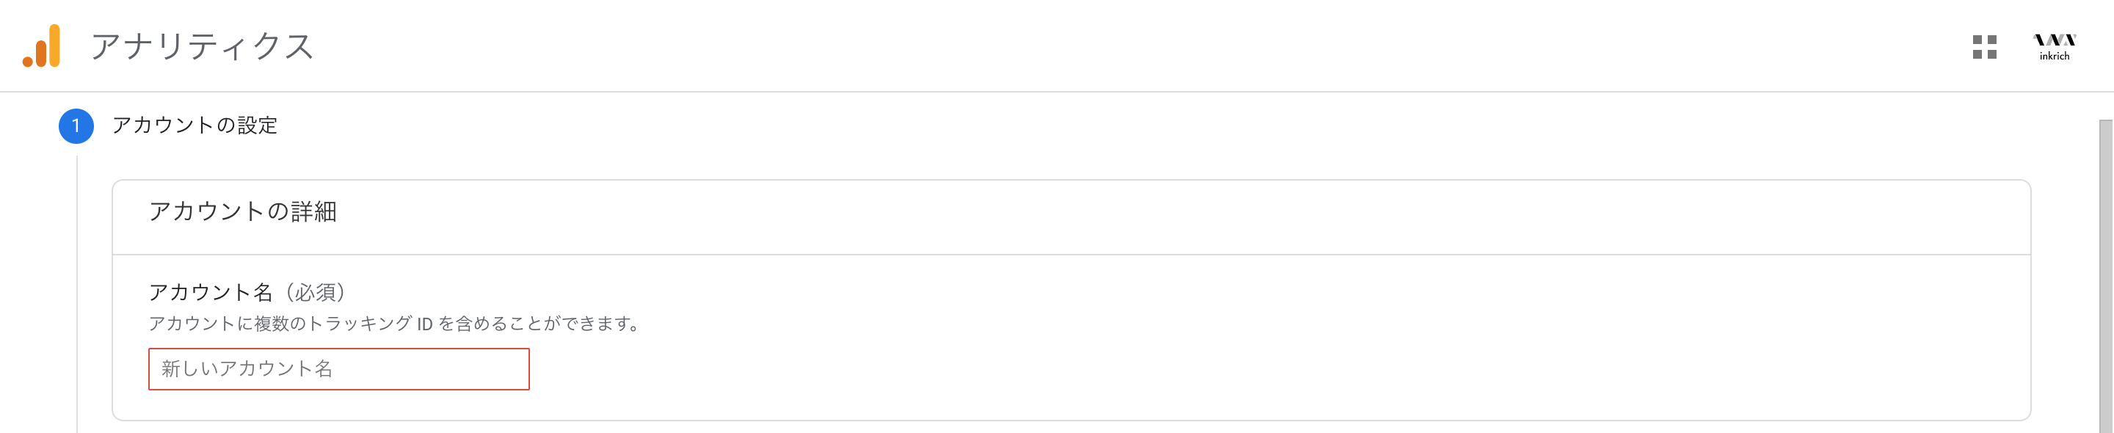Click トラッキング text in helper sentence
The image size is (2114, 433).
tap(360, 324)
